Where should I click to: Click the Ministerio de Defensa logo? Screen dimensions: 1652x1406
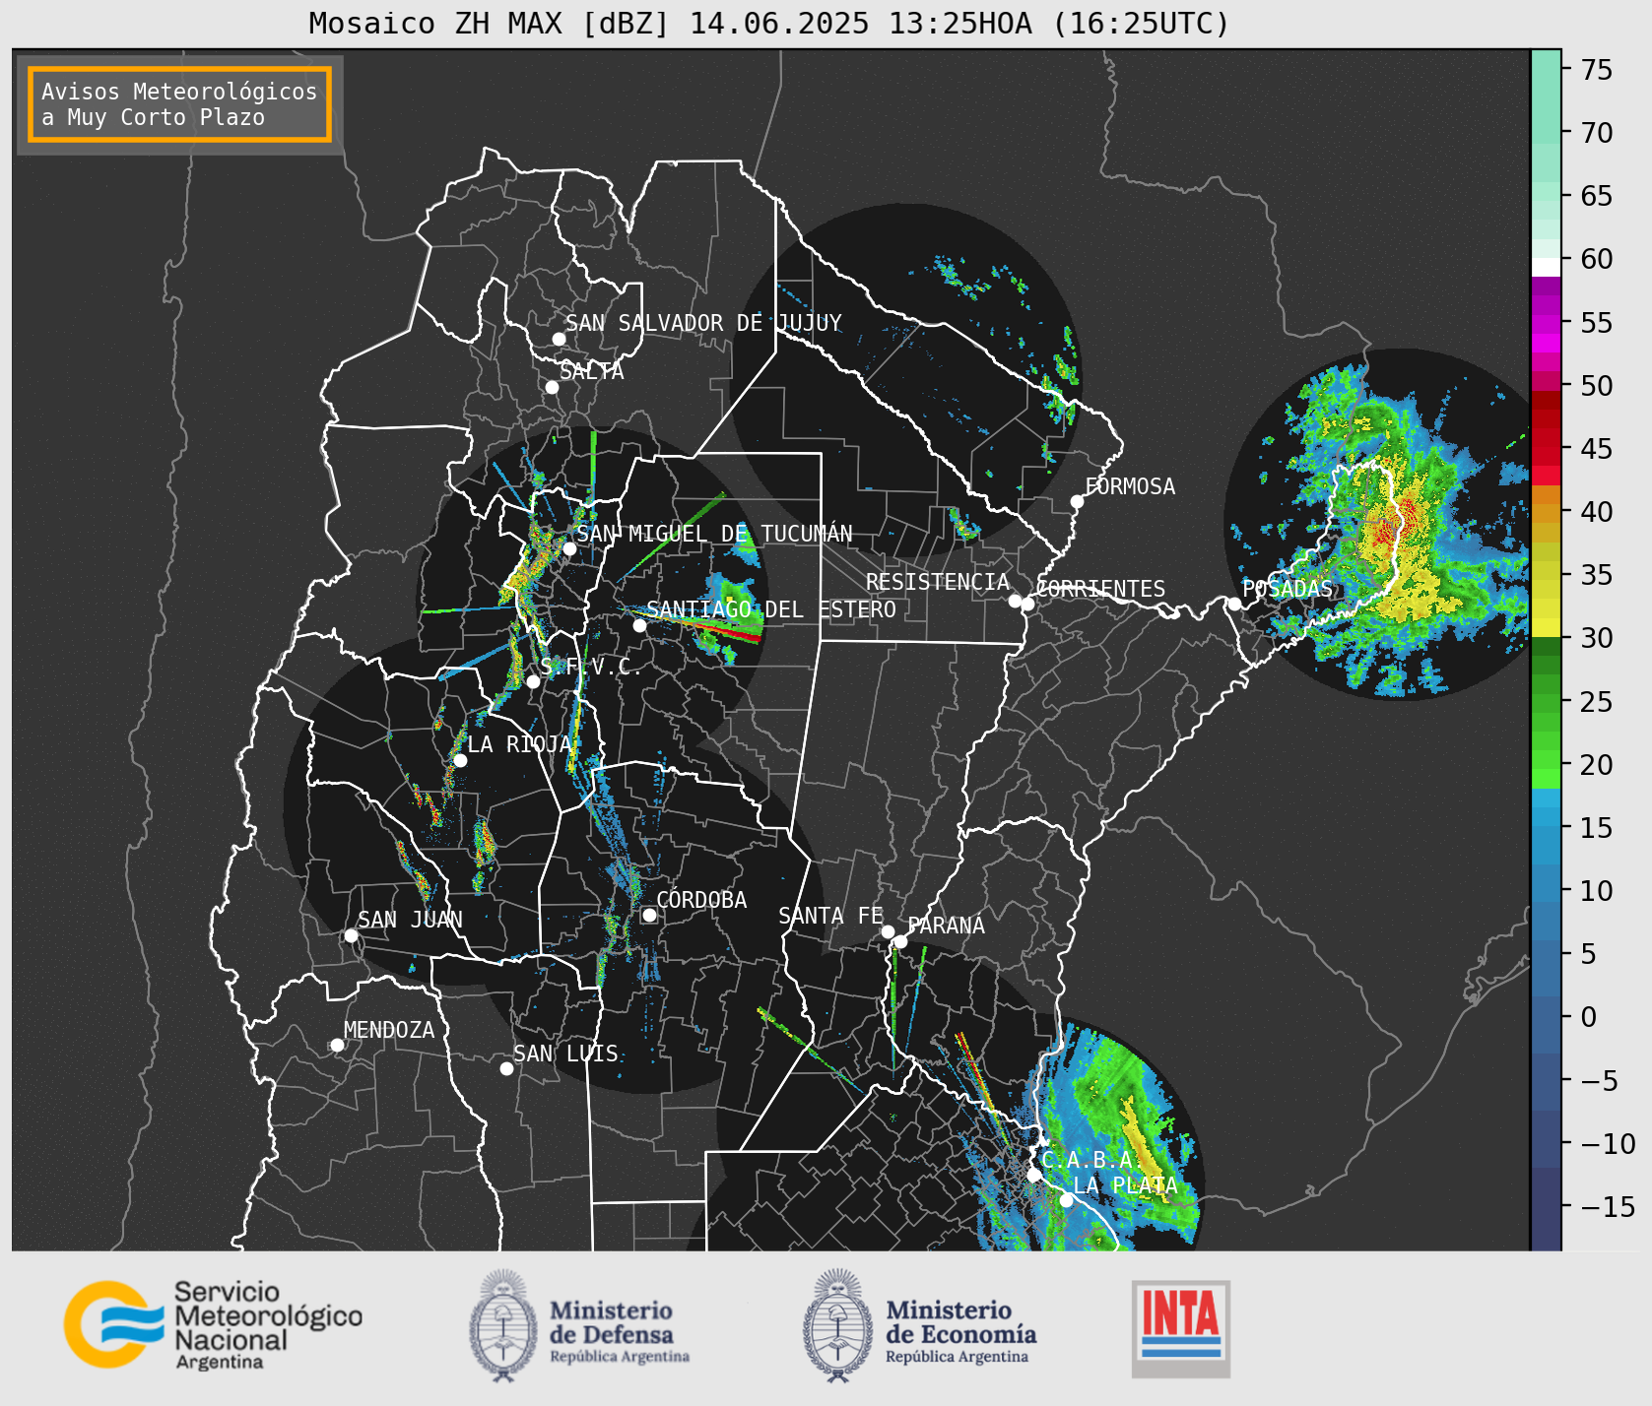click(x=579, y=1325)
